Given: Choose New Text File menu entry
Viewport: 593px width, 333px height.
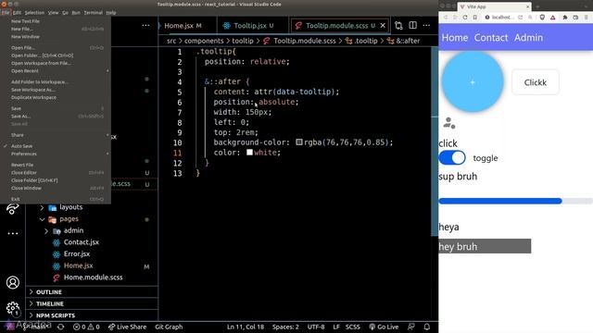Looking at the screenshot, I should [x=56, y=21].
